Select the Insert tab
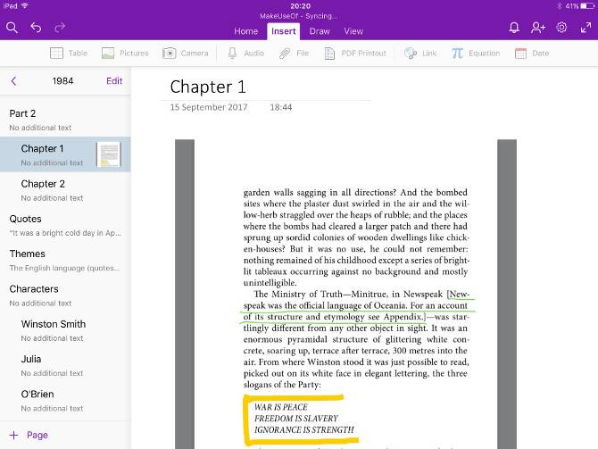 pyautogui.click(x=283, y=31)
